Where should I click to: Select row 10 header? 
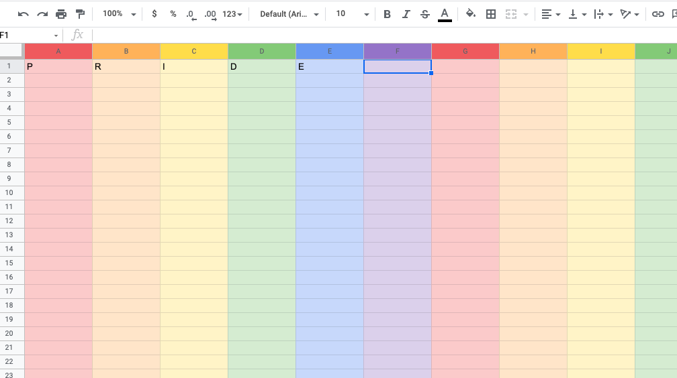coord(12,192)
